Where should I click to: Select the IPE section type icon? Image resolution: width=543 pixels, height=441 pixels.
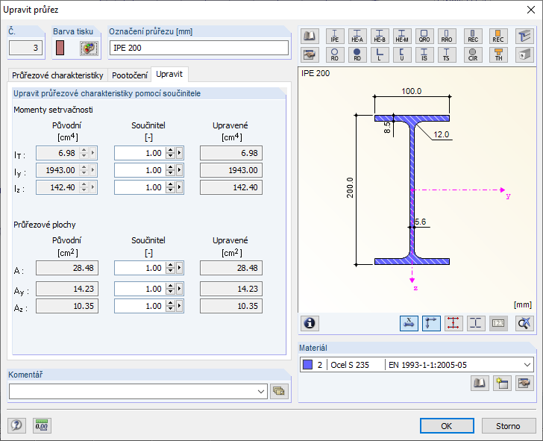[334, 36]
